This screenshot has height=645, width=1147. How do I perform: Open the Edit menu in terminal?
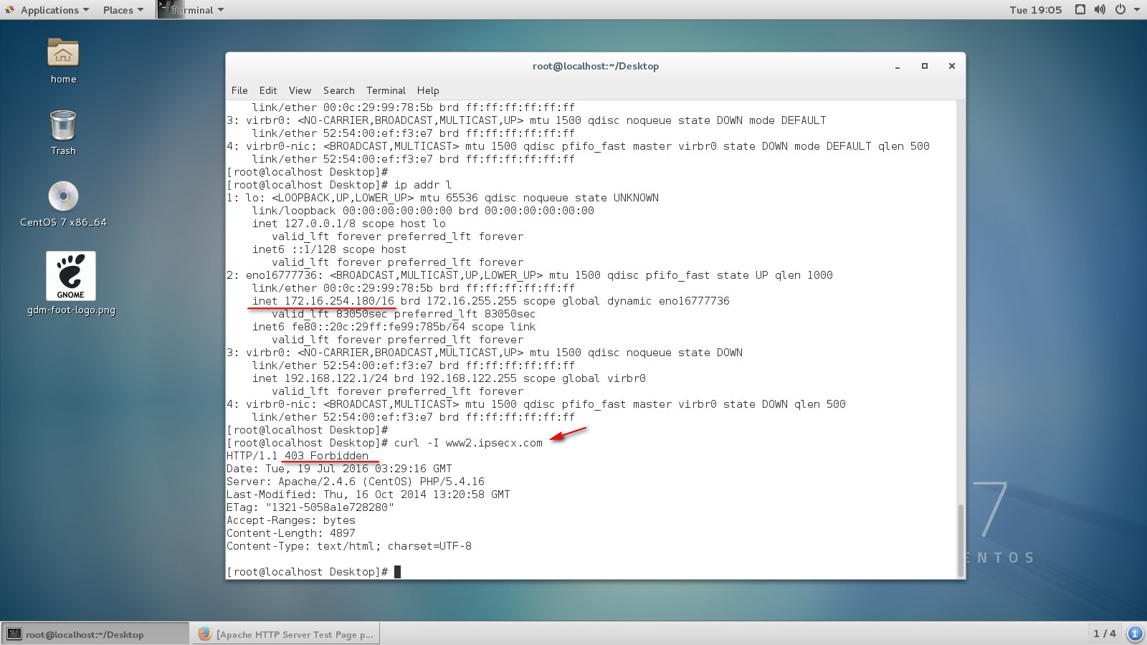tap(268, 90)
